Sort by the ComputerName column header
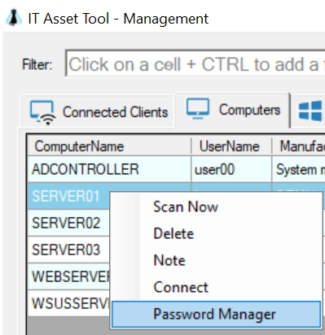Screen dimensions: 325x335 click(x=109, y=146)
